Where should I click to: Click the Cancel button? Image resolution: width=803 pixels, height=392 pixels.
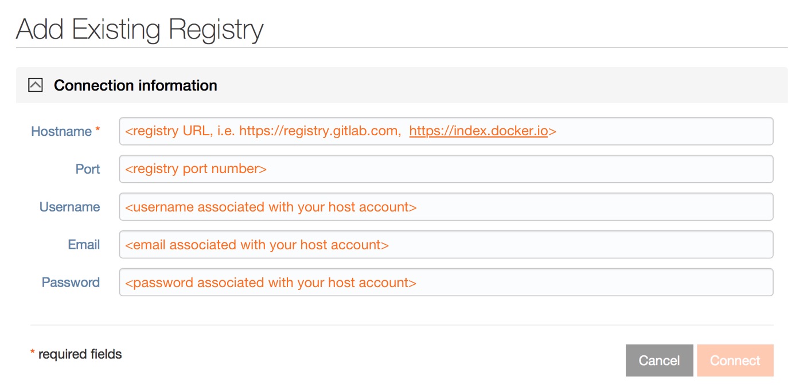658,360
